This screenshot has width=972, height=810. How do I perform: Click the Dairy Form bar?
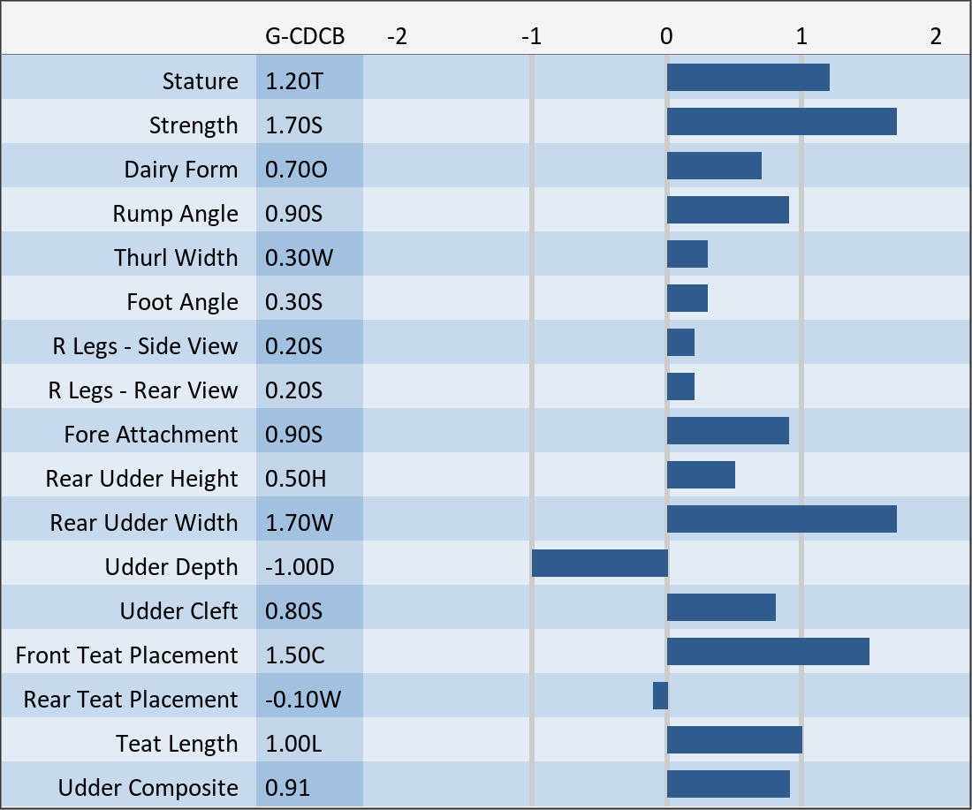714,165
